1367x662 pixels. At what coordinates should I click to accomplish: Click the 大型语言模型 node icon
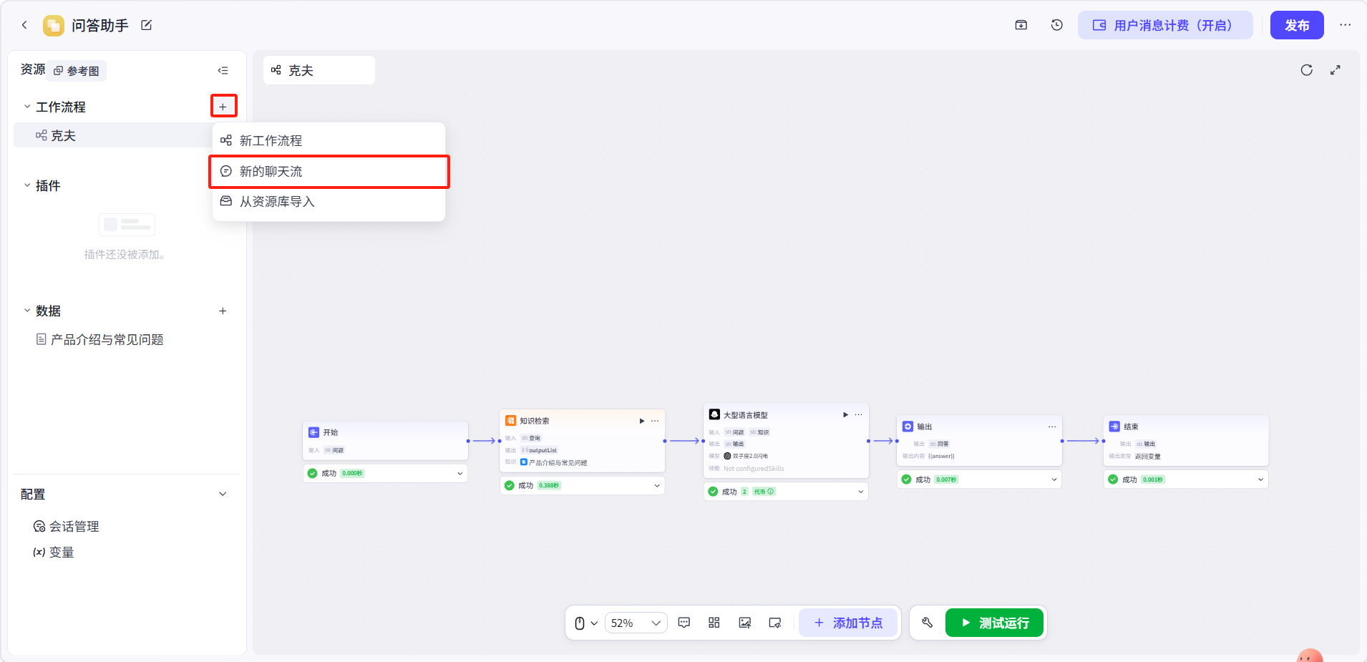click(x=714, y=414)
